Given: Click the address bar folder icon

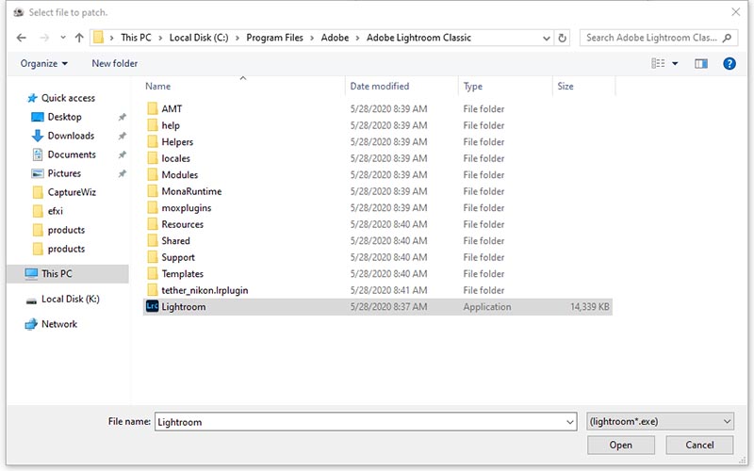Looking at the screenshot, I should pos(99,38).
